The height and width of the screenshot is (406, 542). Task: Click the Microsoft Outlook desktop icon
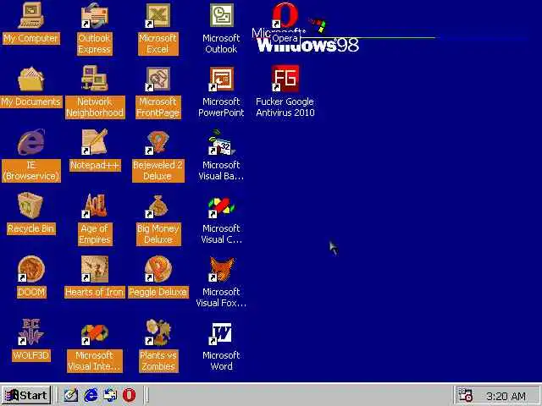221,15
